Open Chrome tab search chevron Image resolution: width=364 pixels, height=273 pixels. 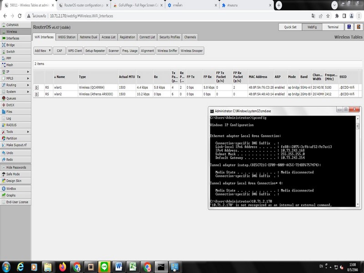[x=334, y=5]
